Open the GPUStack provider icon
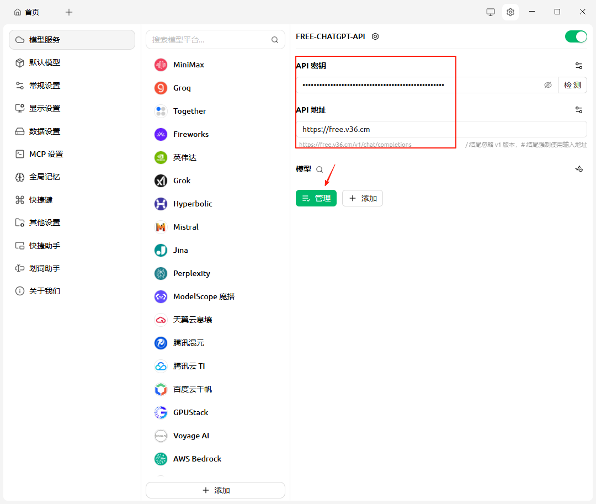Image resolution: width=596 pixels, height=504 pixels. click(x=161, y=412)
